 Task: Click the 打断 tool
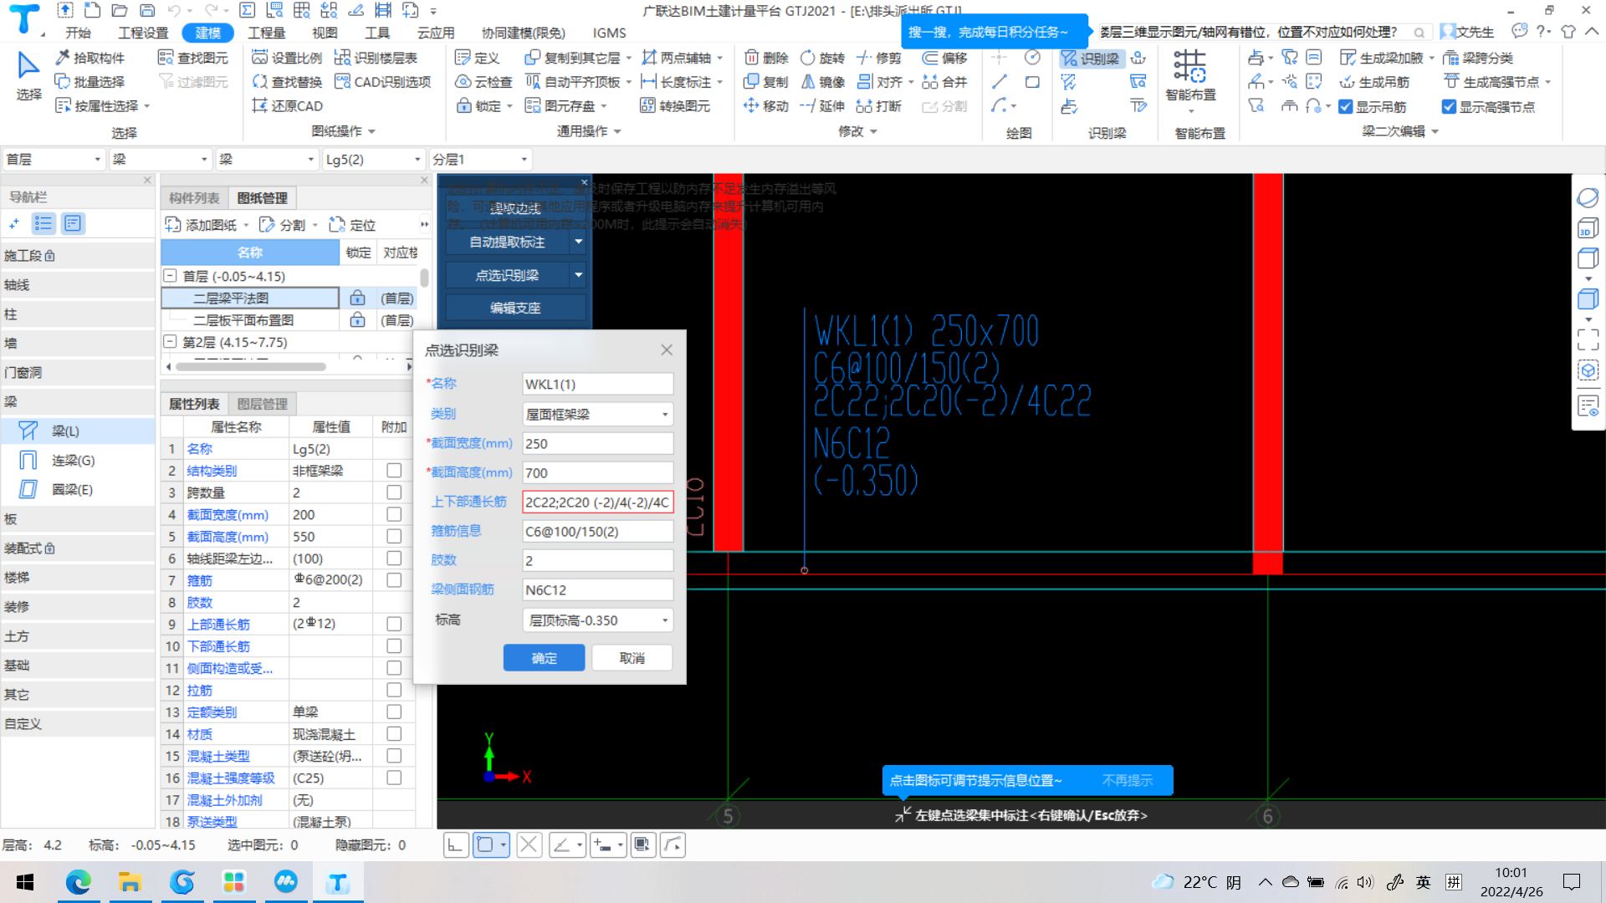click(878, 106)
